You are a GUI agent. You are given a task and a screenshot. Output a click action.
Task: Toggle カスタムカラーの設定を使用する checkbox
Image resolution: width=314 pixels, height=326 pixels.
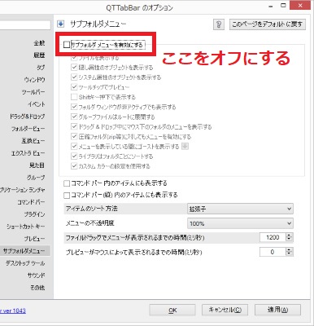tap(74, 166)
